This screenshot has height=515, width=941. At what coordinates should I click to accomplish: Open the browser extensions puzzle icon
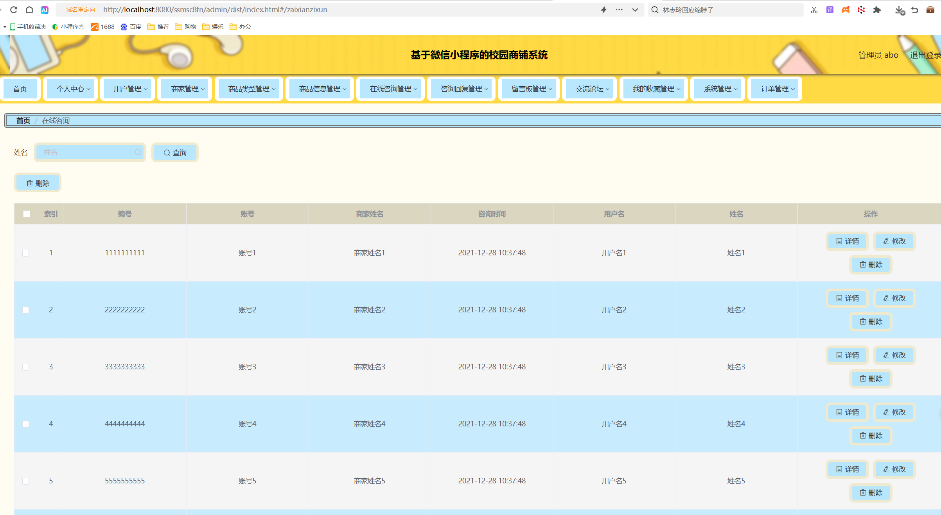click(x=877, y=10)
